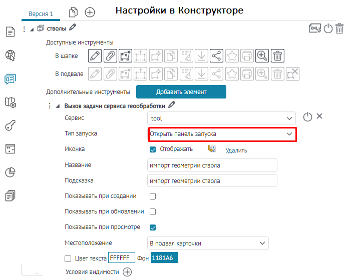Open the Тип запуска dropdown
Image resolution: width=344 pixels, height=278 pixels.
click(x=221, y=134)
